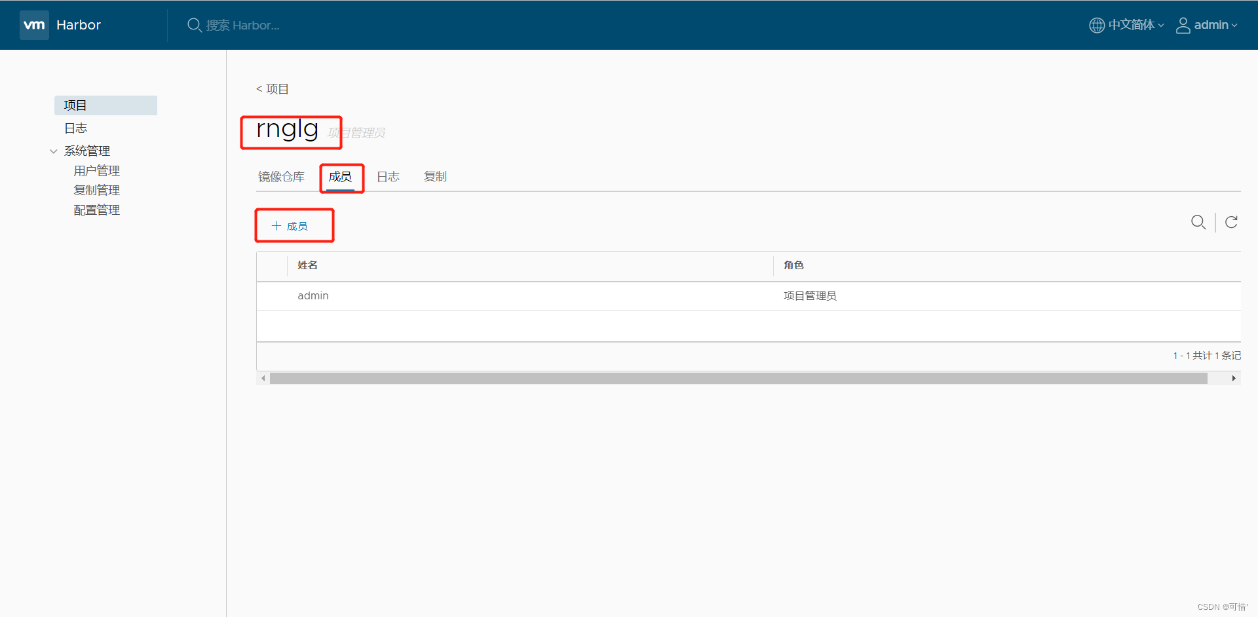1258x617 pixels.
Task: Click the VMware vm logo icon
Action: click(x=34, y=25)
